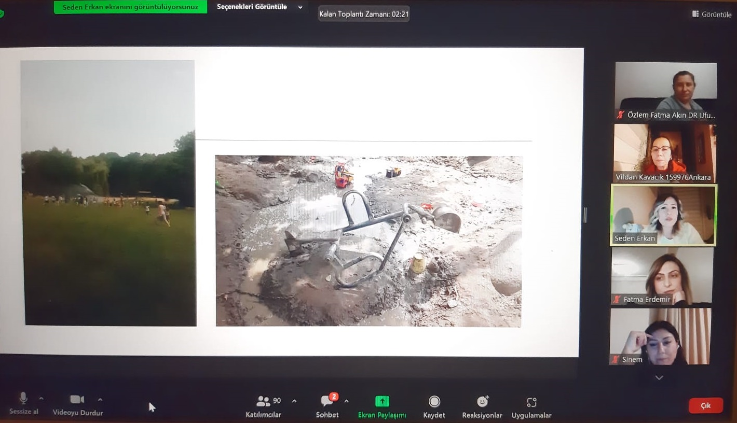This screenshot has width=737, height=423.
Task: Select Seden Erkan video thumbnail
Action: (x=664, y=215)
